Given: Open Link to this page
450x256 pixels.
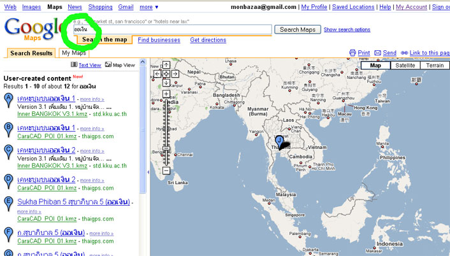Looking at the screenshot, I should 430,53.
